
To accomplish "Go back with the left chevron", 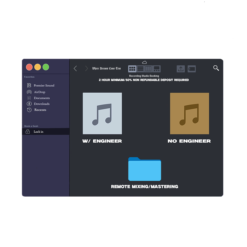I will pos(75,69).
